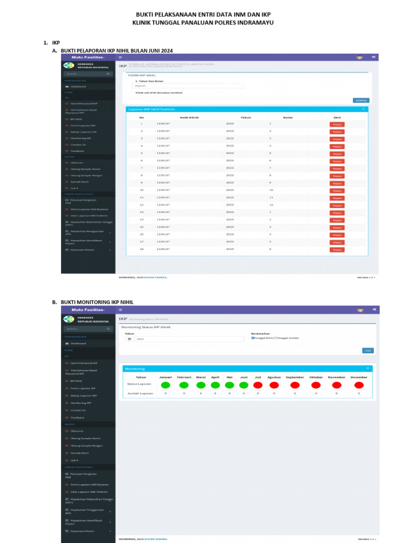
Task: Click Hapus button for row number 18
Action: click(x=337, y=250)
